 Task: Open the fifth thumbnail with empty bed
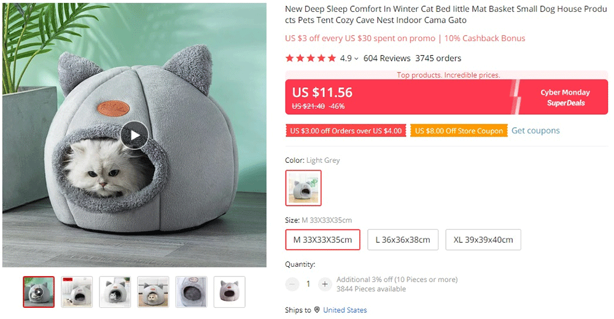tap(191, 292)
